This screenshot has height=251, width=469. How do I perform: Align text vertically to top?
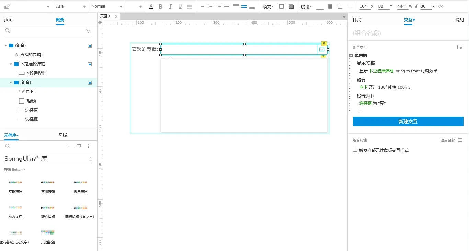point(236,6)
